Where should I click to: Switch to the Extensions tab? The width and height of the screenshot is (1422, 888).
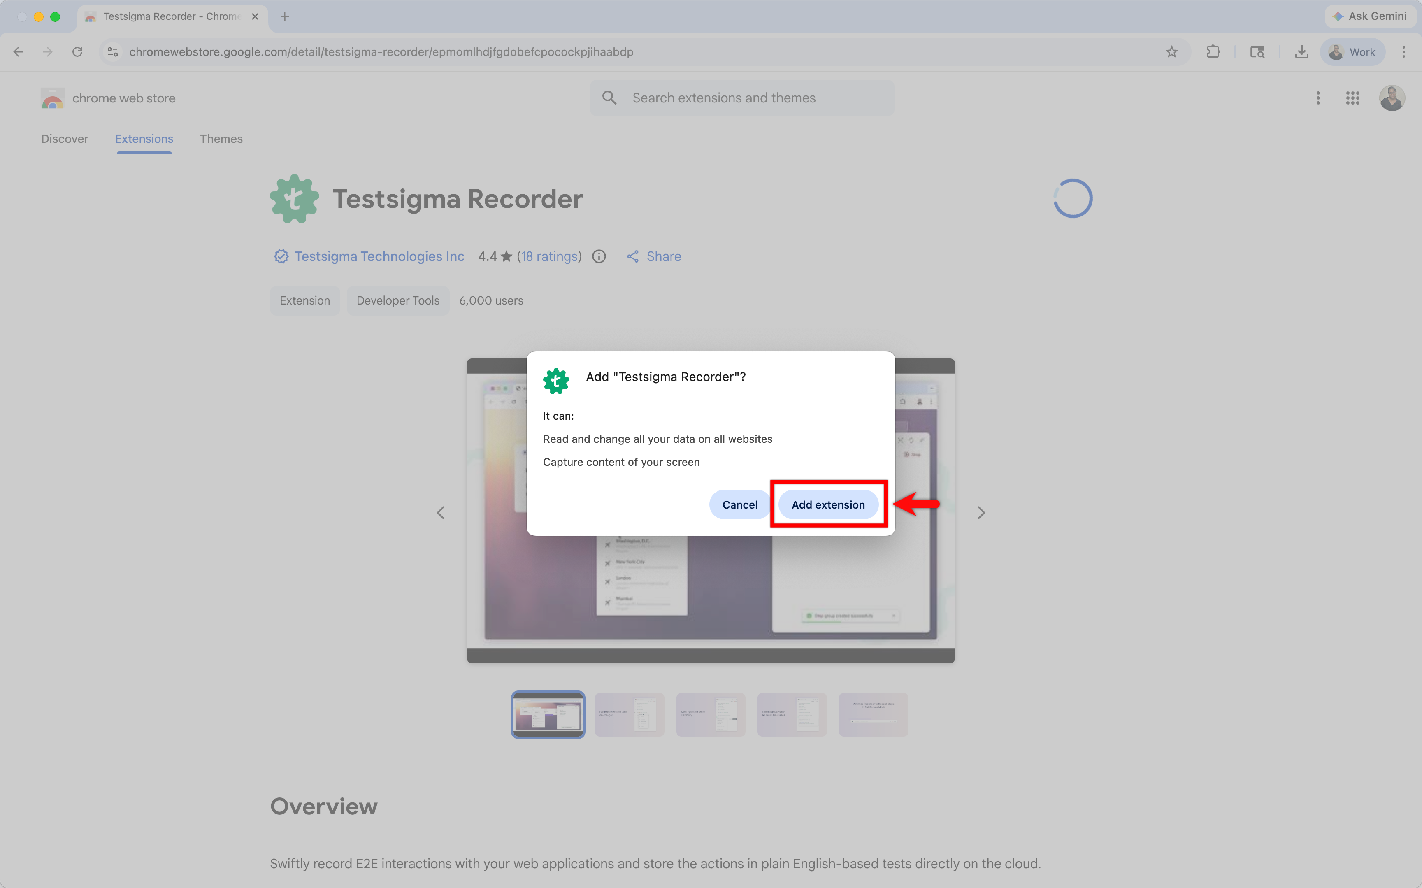(144, 139)
